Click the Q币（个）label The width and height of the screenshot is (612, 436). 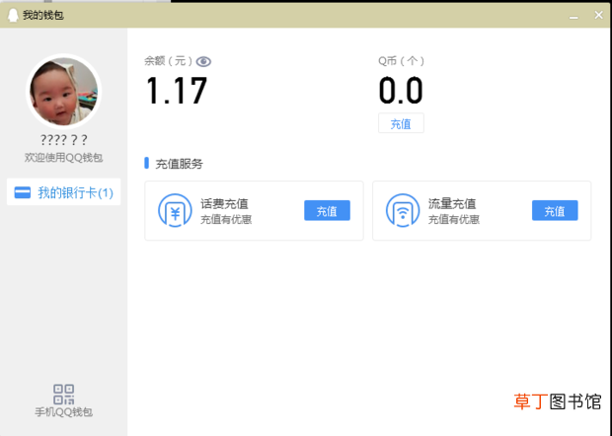click(x=401, y=61)
